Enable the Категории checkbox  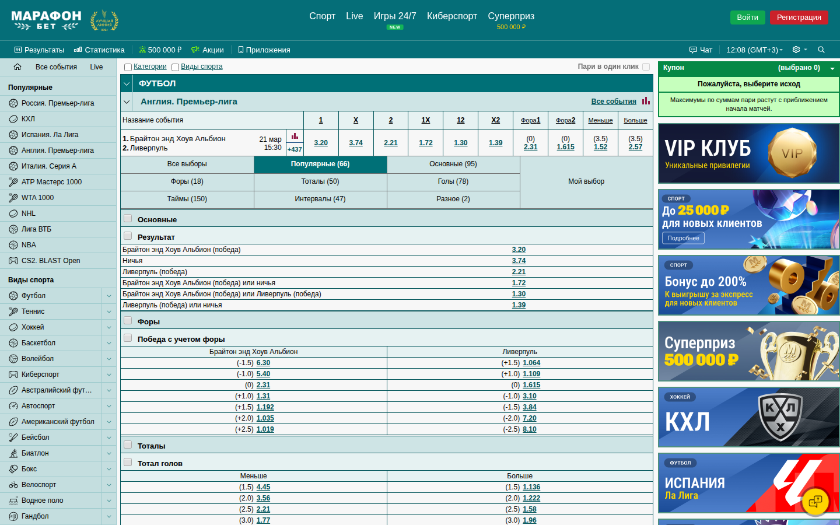128,67
